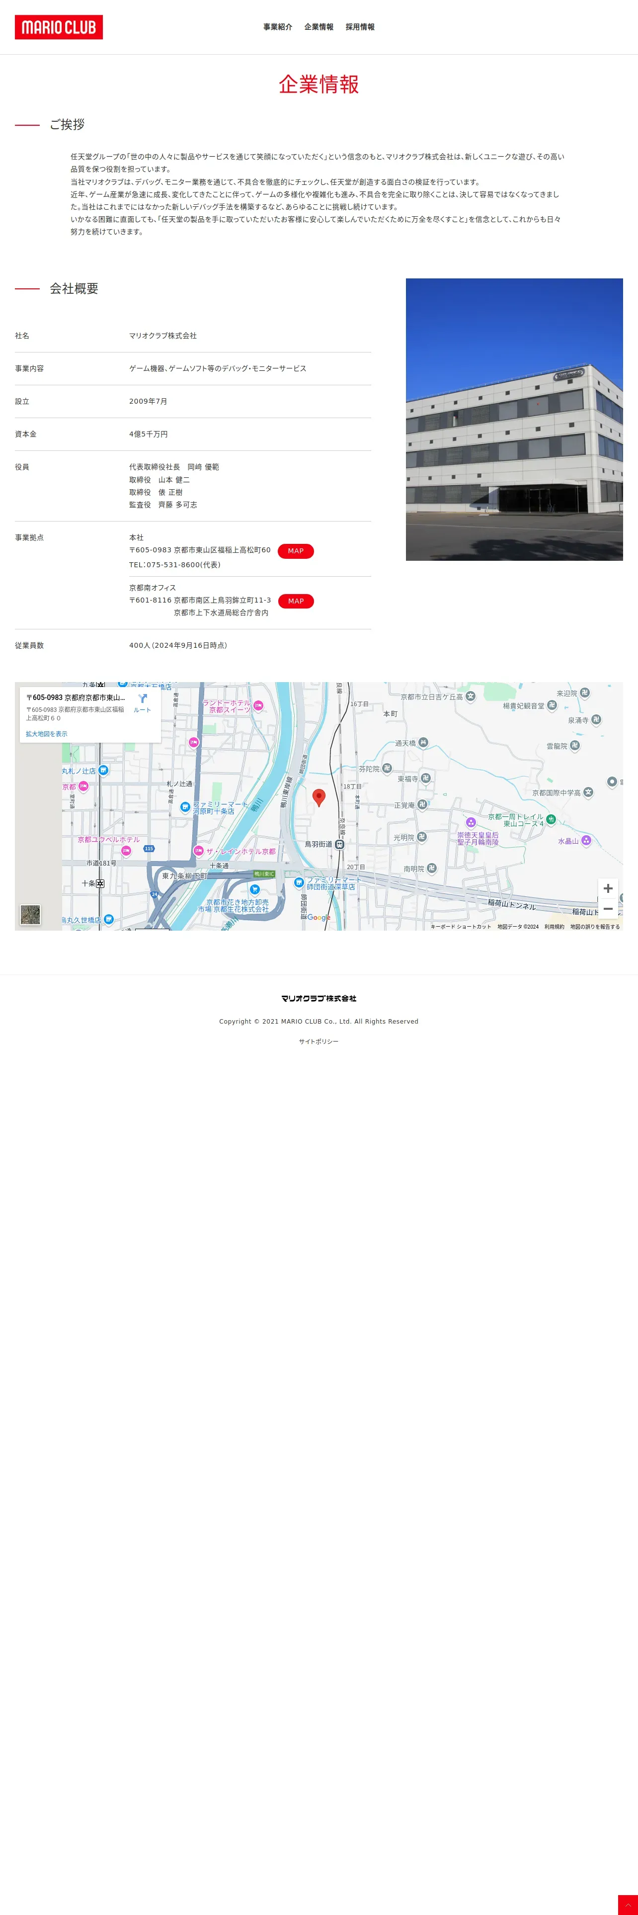Open the map 利用規約 link
The image size is (638, 1915).
554,926
